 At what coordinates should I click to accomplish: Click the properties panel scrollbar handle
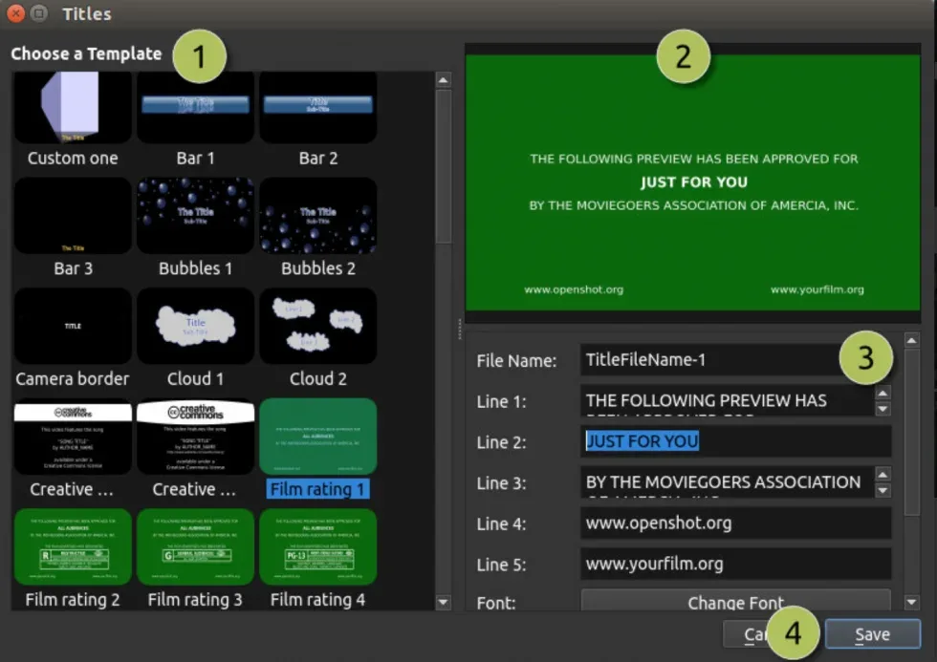pyautogui.click(x=911, y=432)
